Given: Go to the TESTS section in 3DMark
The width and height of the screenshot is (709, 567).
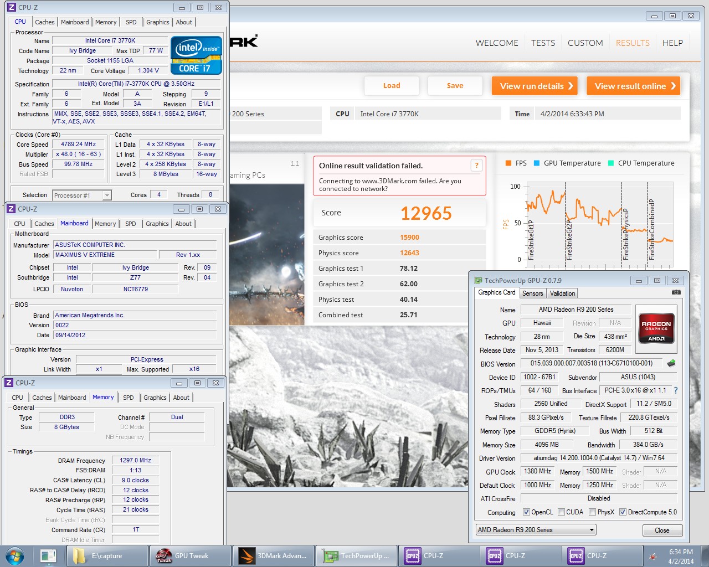Looking at the screenshot, I should point(543,43).
